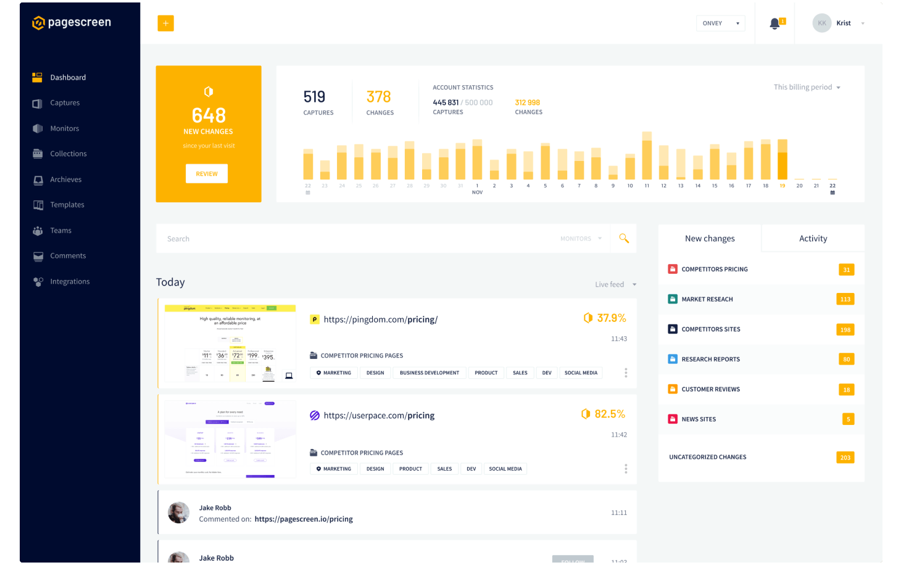Click the search magnifier icon
The image size is (901, 565).
[x=624, y=238]
